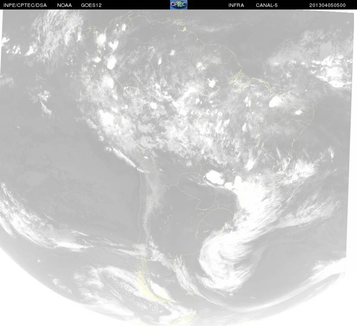Select the INPE/CPTEC/DSA header text
This screenshot has height=326, width=357.
pos(25,5)
